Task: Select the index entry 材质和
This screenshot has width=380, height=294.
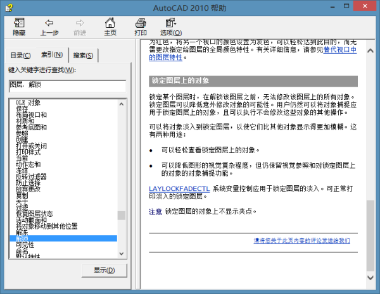Action: pyautogui.click(x=25, y=121)
